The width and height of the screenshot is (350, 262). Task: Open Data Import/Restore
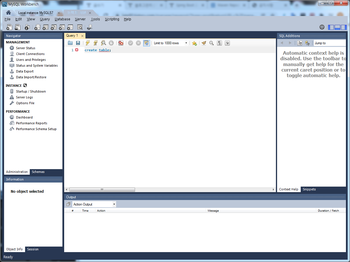coord(31,77)
